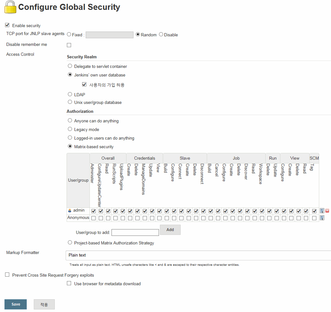Toggle Anonymous SCM Tag checkbox
Image resolution: width=331 pixels, height=312 pixels.
[x=314, y=218]
